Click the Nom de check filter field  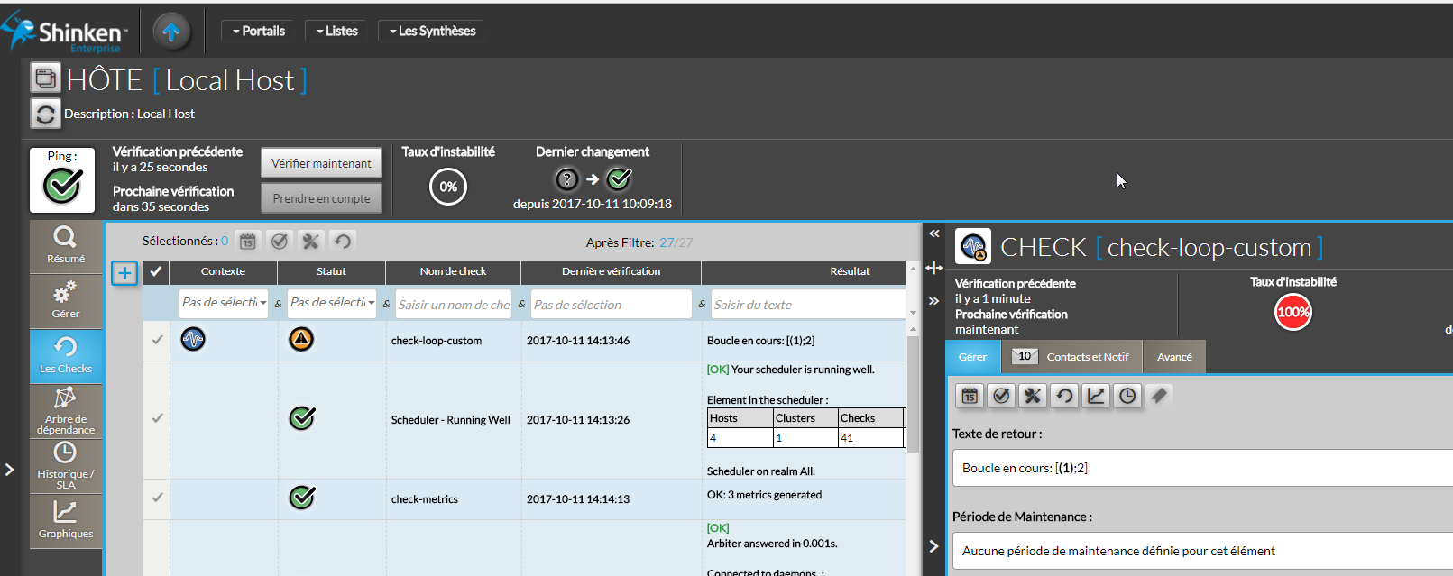pyautogui.click(x=454, y=305)
